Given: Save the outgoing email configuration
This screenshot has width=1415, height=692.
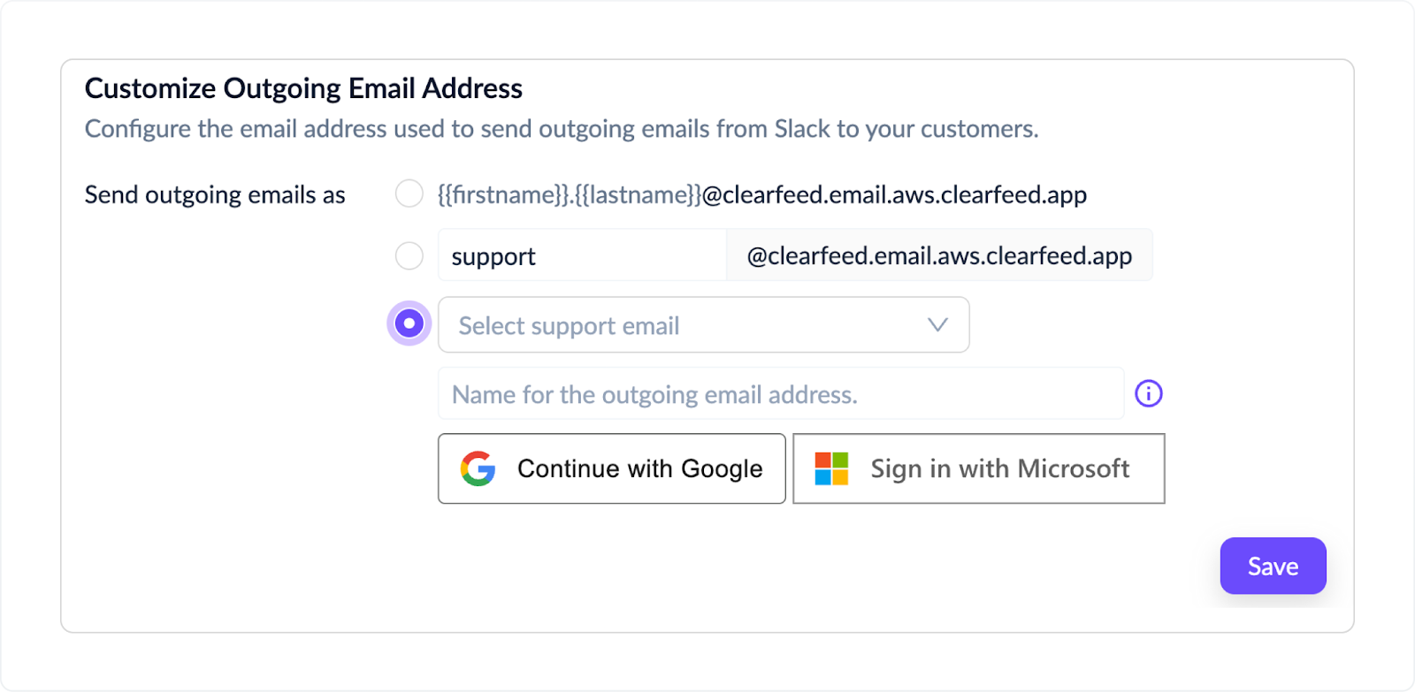Looking at the screenshot, I should [1272, 566].
